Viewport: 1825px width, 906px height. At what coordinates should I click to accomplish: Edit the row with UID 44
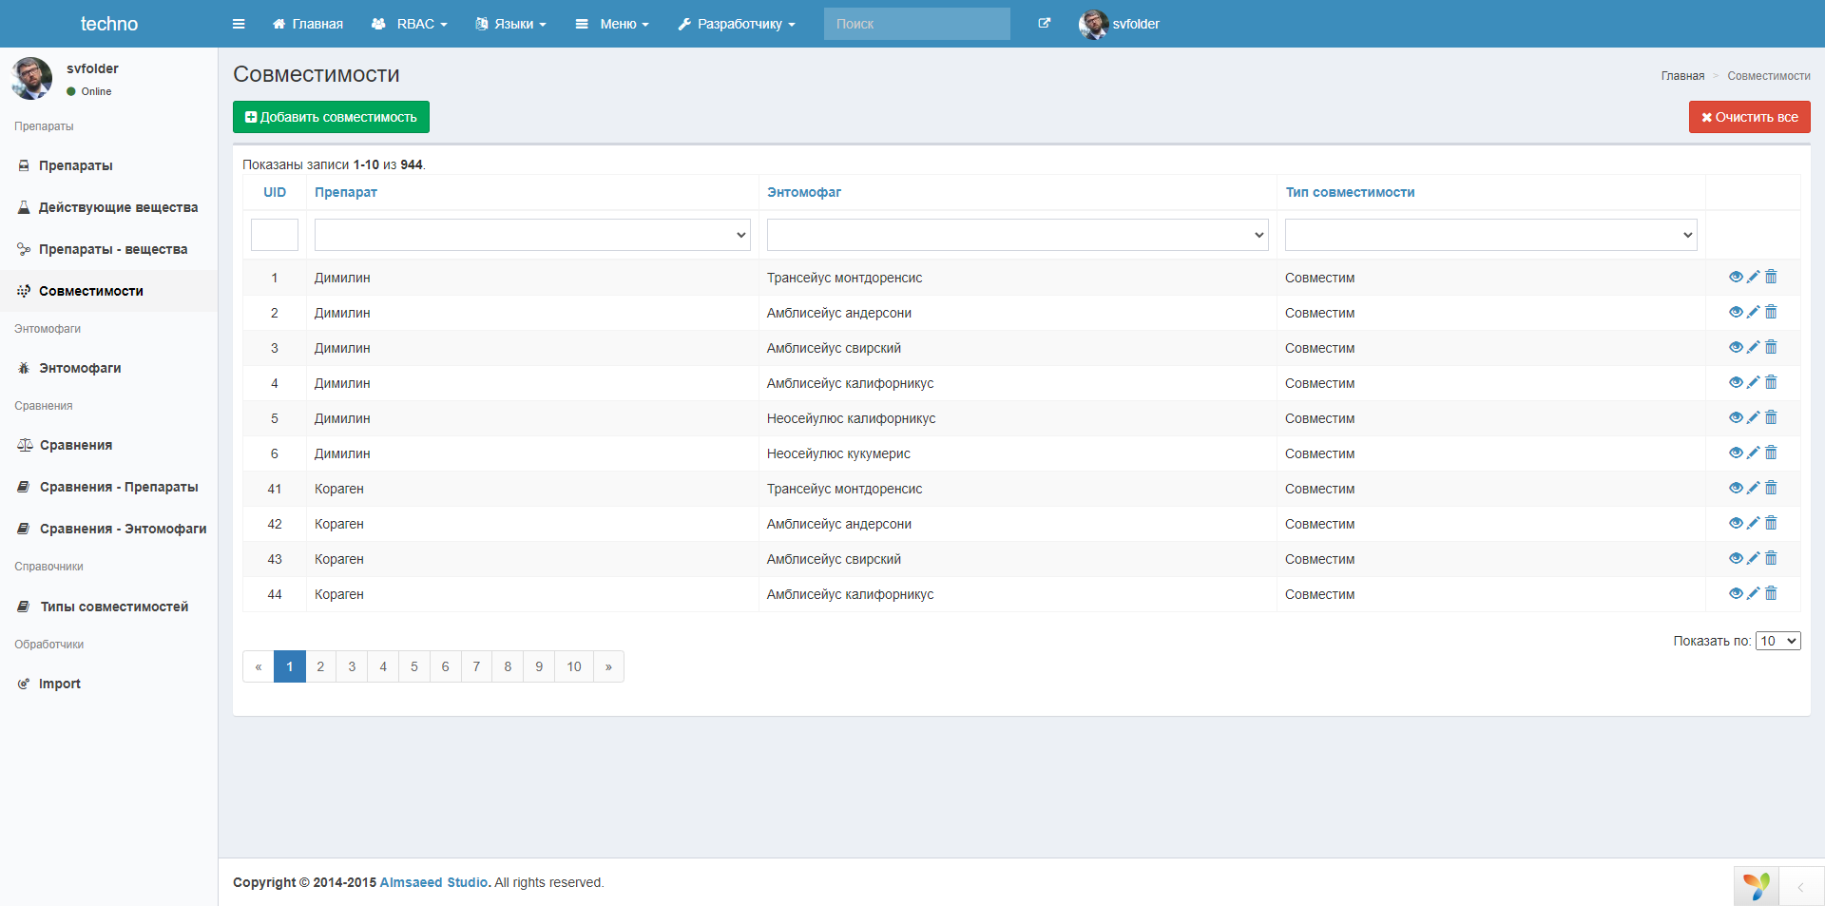coord(1753,593)
